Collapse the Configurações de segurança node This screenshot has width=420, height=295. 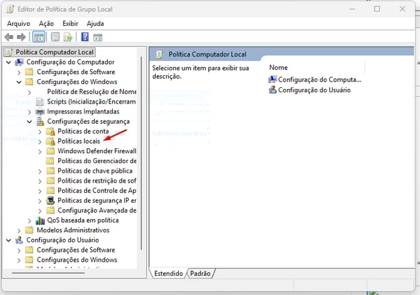(29, 121)
